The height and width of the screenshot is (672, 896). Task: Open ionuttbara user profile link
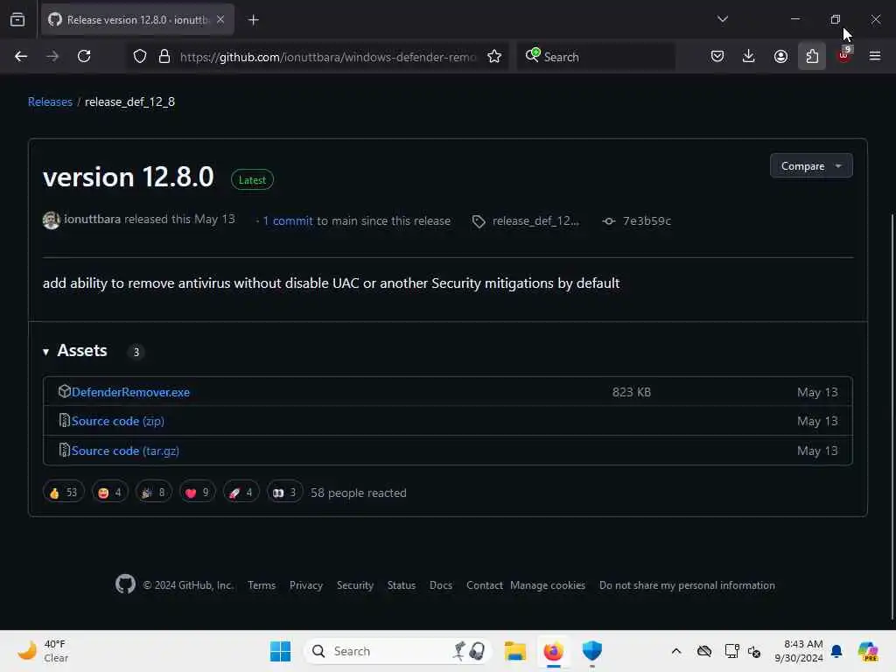pyautogui.click(x=92, y=220)
